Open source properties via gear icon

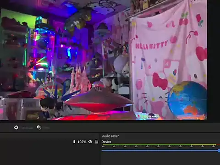[x=16, y=127]
